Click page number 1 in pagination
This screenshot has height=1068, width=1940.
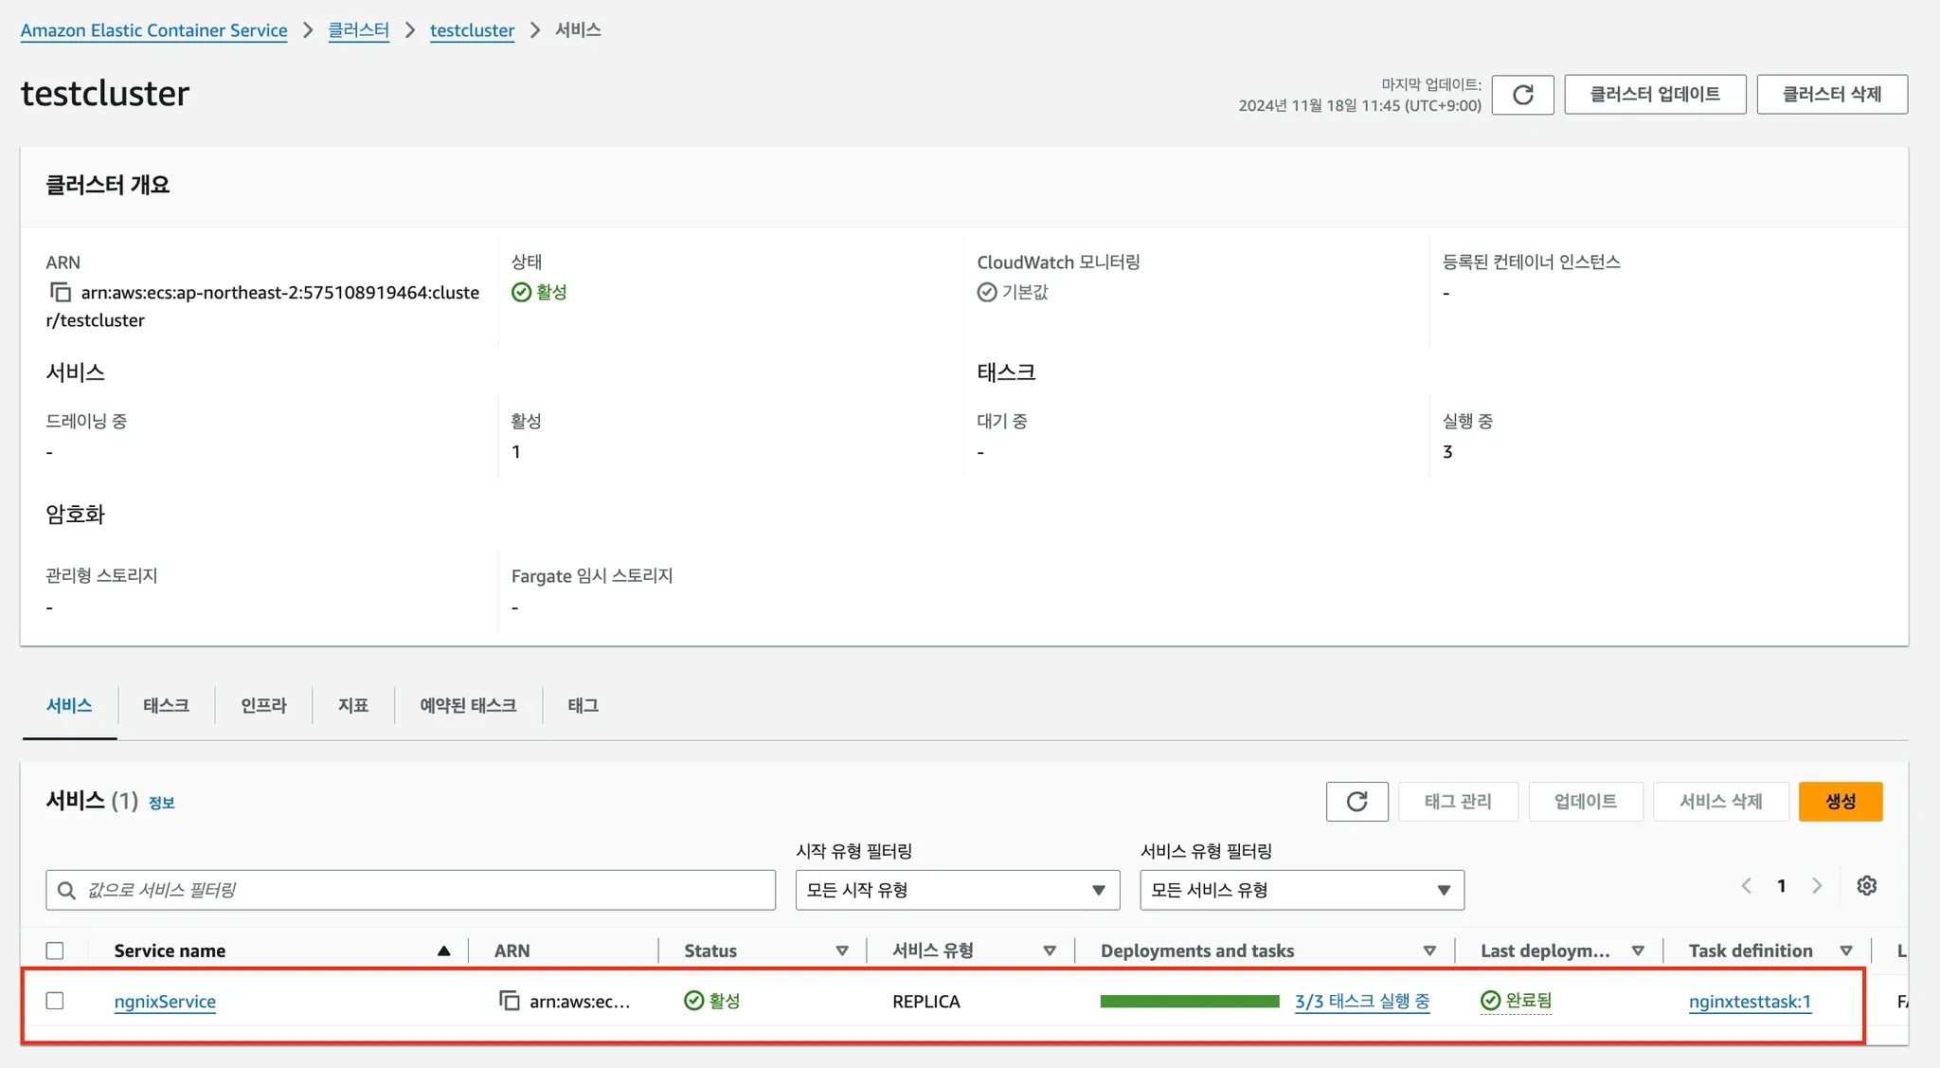pyautogui.click(x=1781, y=886)
